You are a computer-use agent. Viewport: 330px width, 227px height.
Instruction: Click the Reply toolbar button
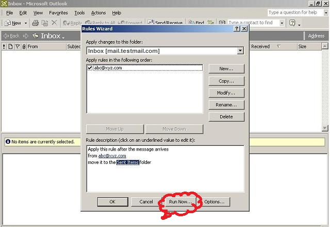(x=72, y=23)
